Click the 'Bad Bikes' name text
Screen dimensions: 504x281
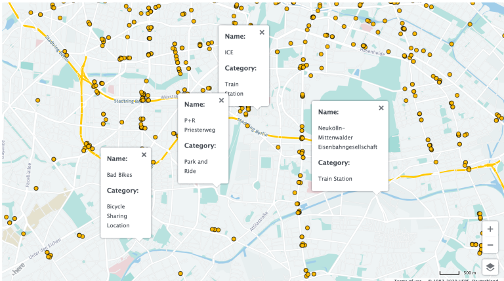click(119, 175)
